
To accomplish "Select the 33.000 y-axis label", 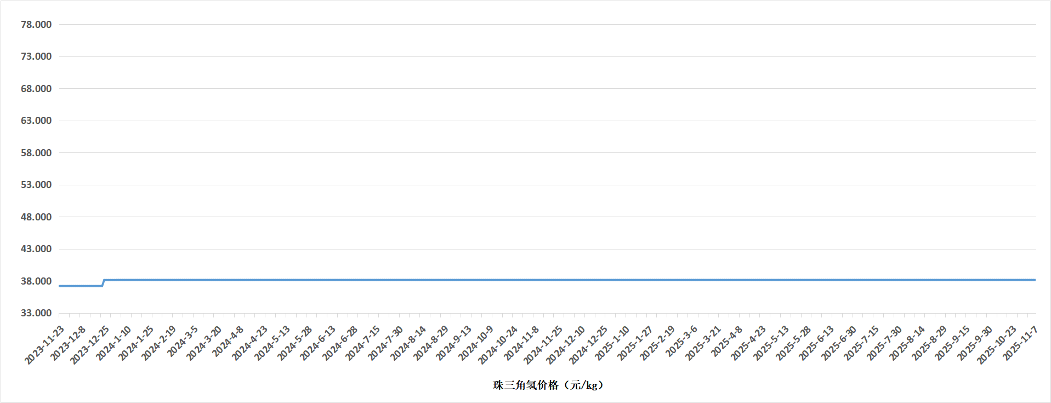I will coord(36,313).
